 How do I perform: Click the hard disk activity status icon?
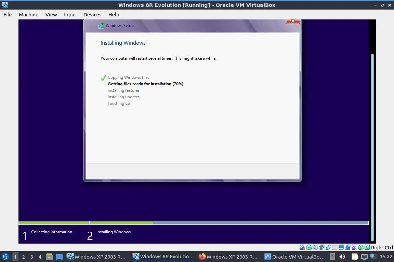coord(302,247)
